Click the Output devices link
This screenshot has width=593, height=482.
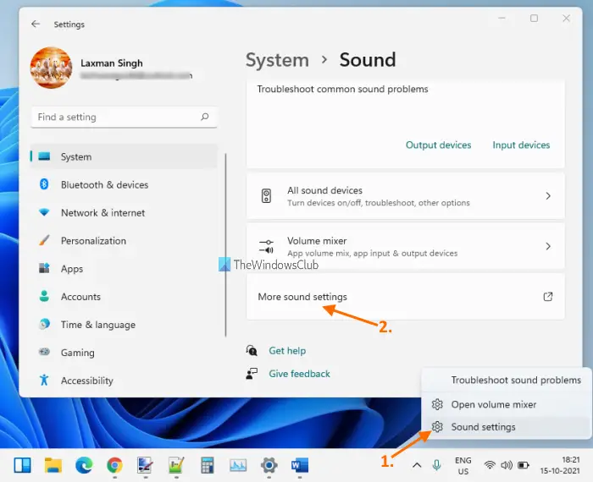(x=438, y=145)
